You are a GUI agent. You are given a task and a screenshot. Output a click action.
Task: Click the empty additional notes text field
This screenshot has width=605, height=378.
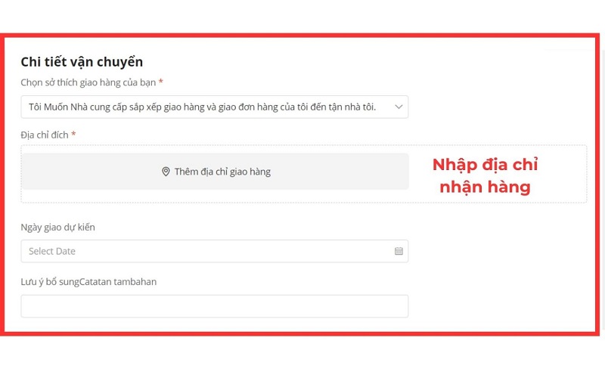point(214,306)
